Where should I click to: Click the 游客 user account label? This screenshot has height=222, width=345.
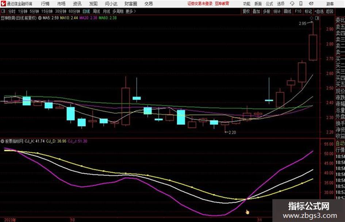click(x=330, y=4)
